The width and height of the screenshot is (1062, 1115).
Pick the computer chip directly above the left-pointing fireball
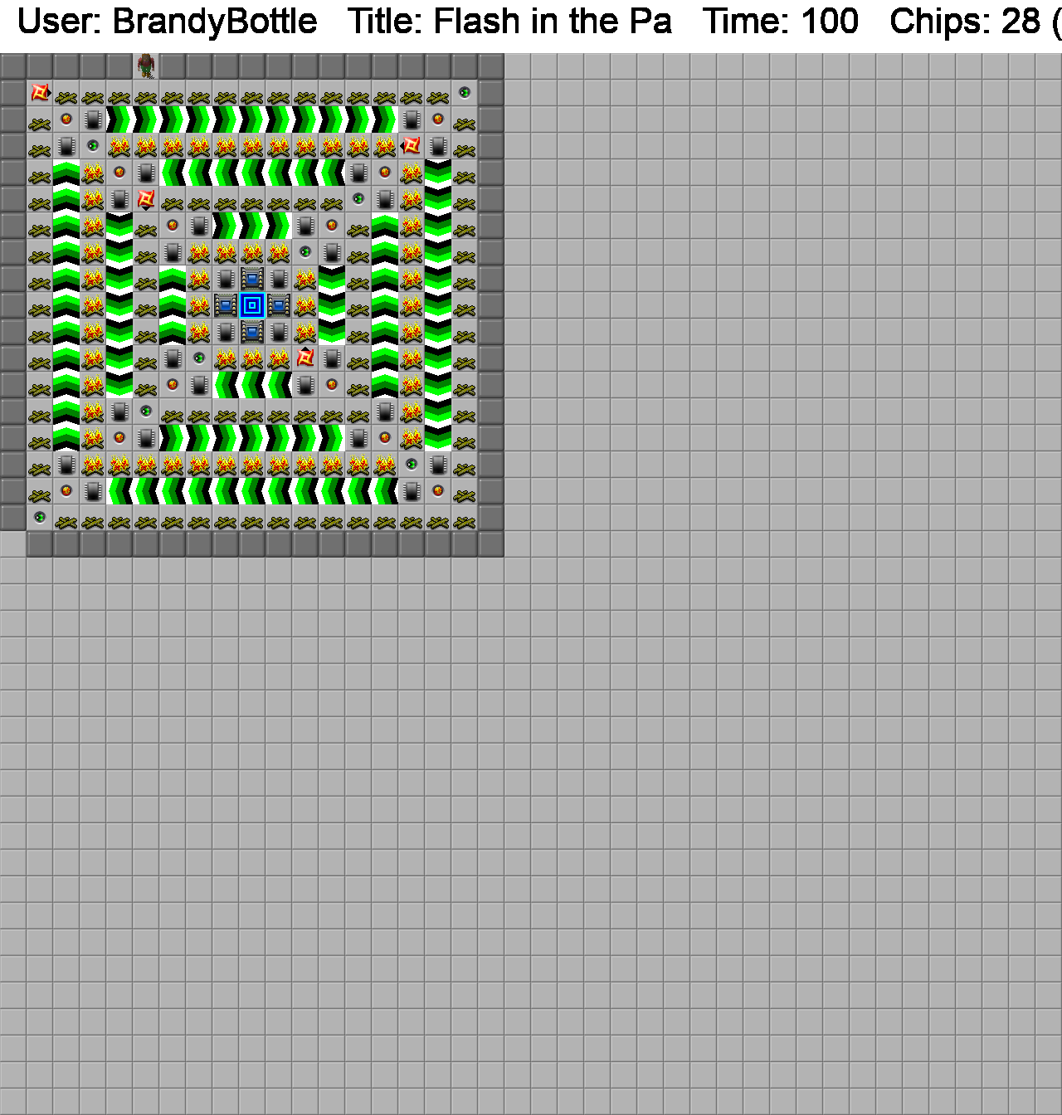(412, 119)
